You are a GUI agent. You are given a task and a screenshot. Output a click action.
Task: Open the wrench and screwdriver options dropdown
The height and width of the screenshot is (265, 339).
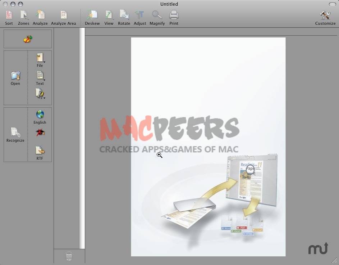pyautogui.click(x=40, y=94)
